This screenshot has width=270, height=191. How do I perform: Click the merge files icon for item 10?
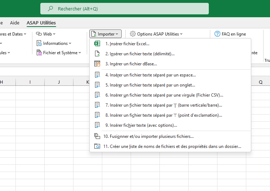pyautogui.click(x=97, y=136)
